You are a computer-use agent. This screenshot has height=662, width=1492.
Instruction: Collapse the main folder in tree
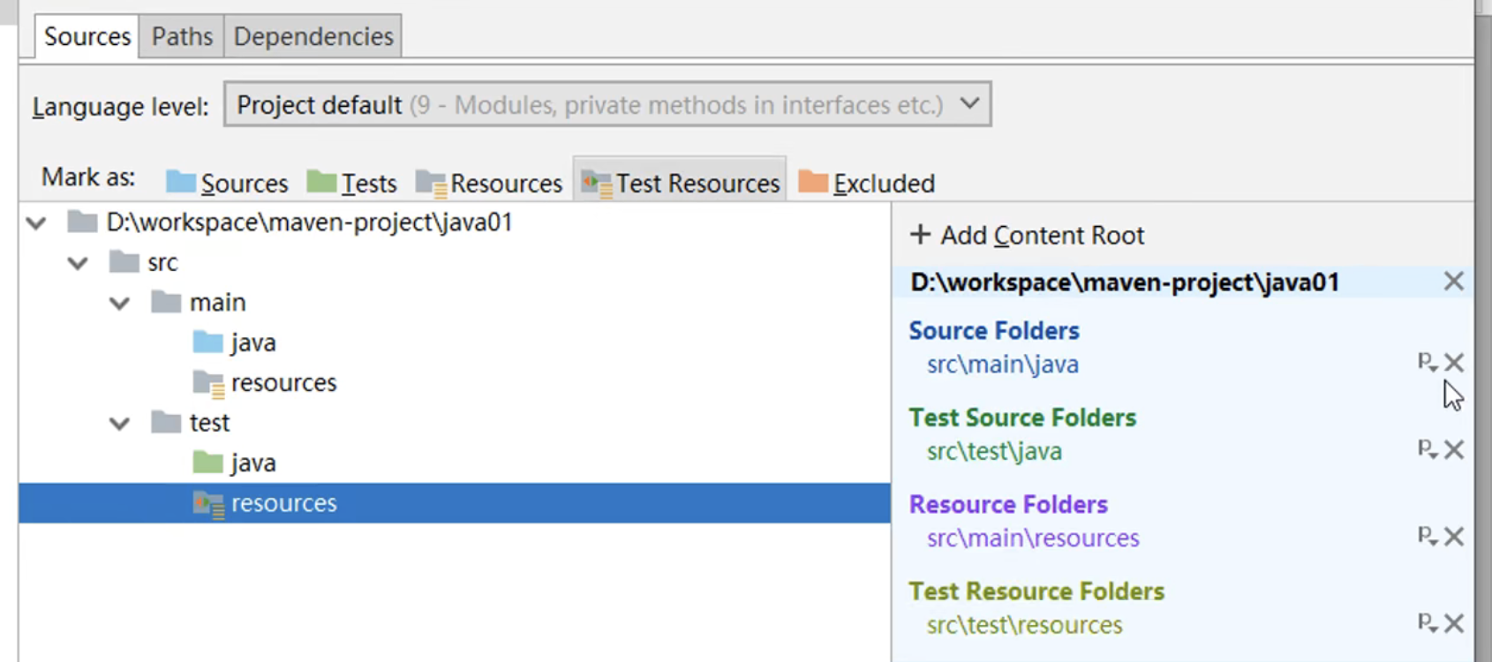(119, 304)
